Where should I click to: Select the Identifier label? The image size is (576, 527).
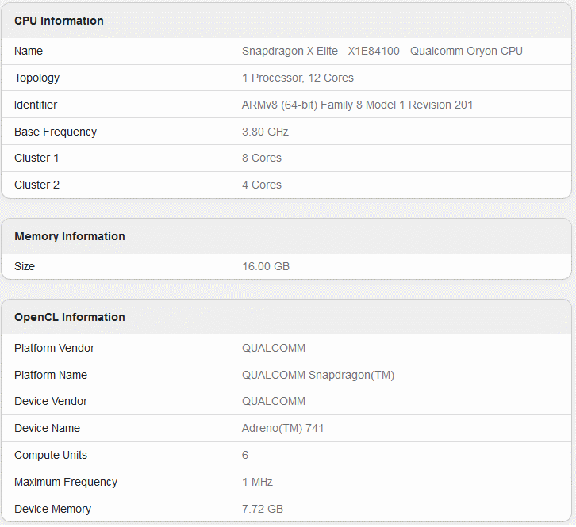click(36, 105)
